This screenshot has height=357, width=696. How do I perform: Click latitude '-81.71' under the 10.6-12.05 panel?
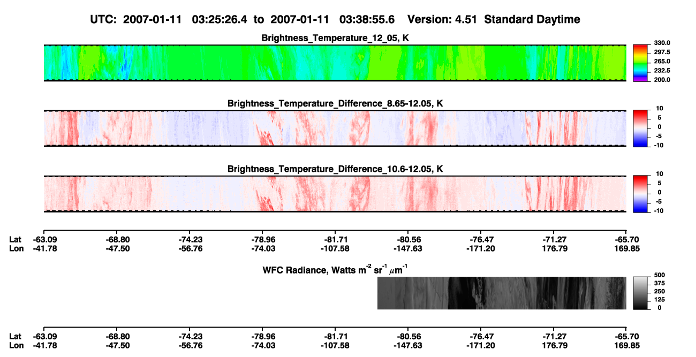335,240
